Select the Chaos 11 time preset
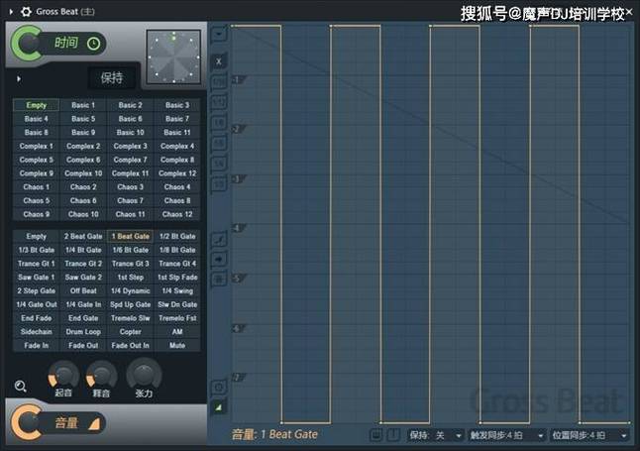Image resolution: width=640 pixels, height=451 pixels. click(x=130, y=214)
